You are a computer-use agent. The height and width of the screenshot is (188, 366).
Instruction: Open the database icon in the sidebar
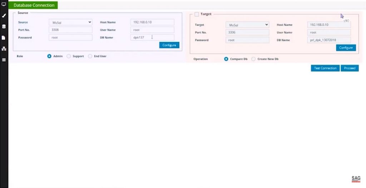tap(4, 26)
